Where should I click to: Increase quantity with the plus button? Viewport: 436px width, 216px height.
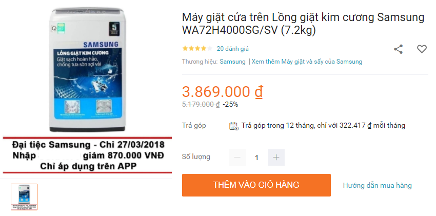(x=276, y=158)
